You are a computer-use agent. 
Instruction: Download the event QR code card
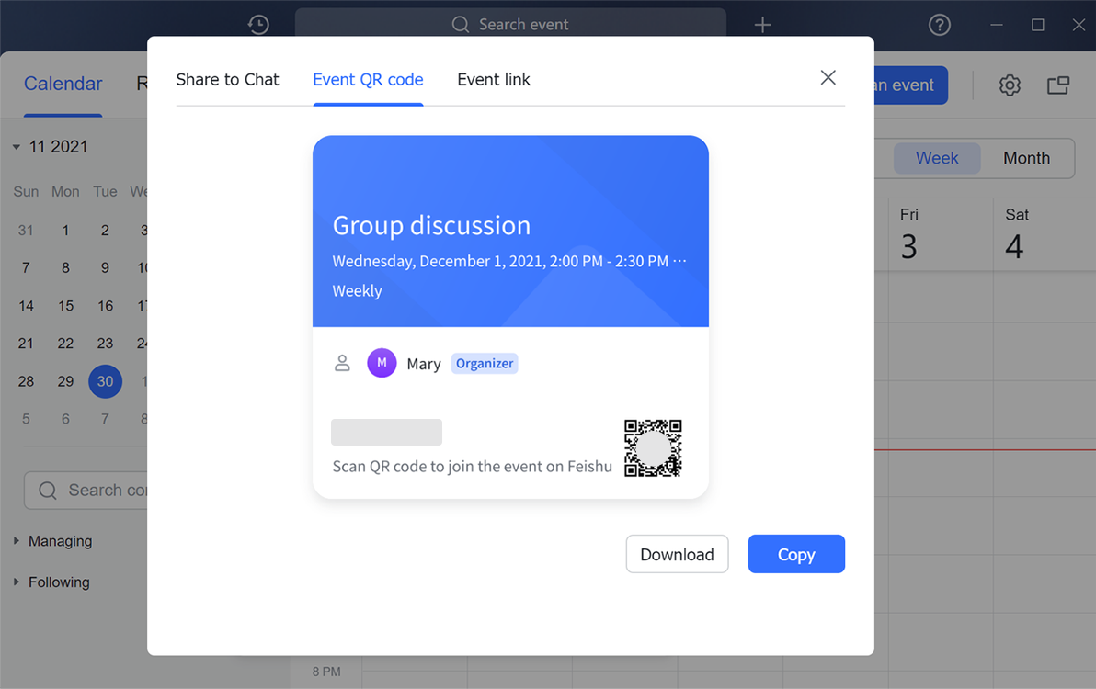(x=677, y=554)
